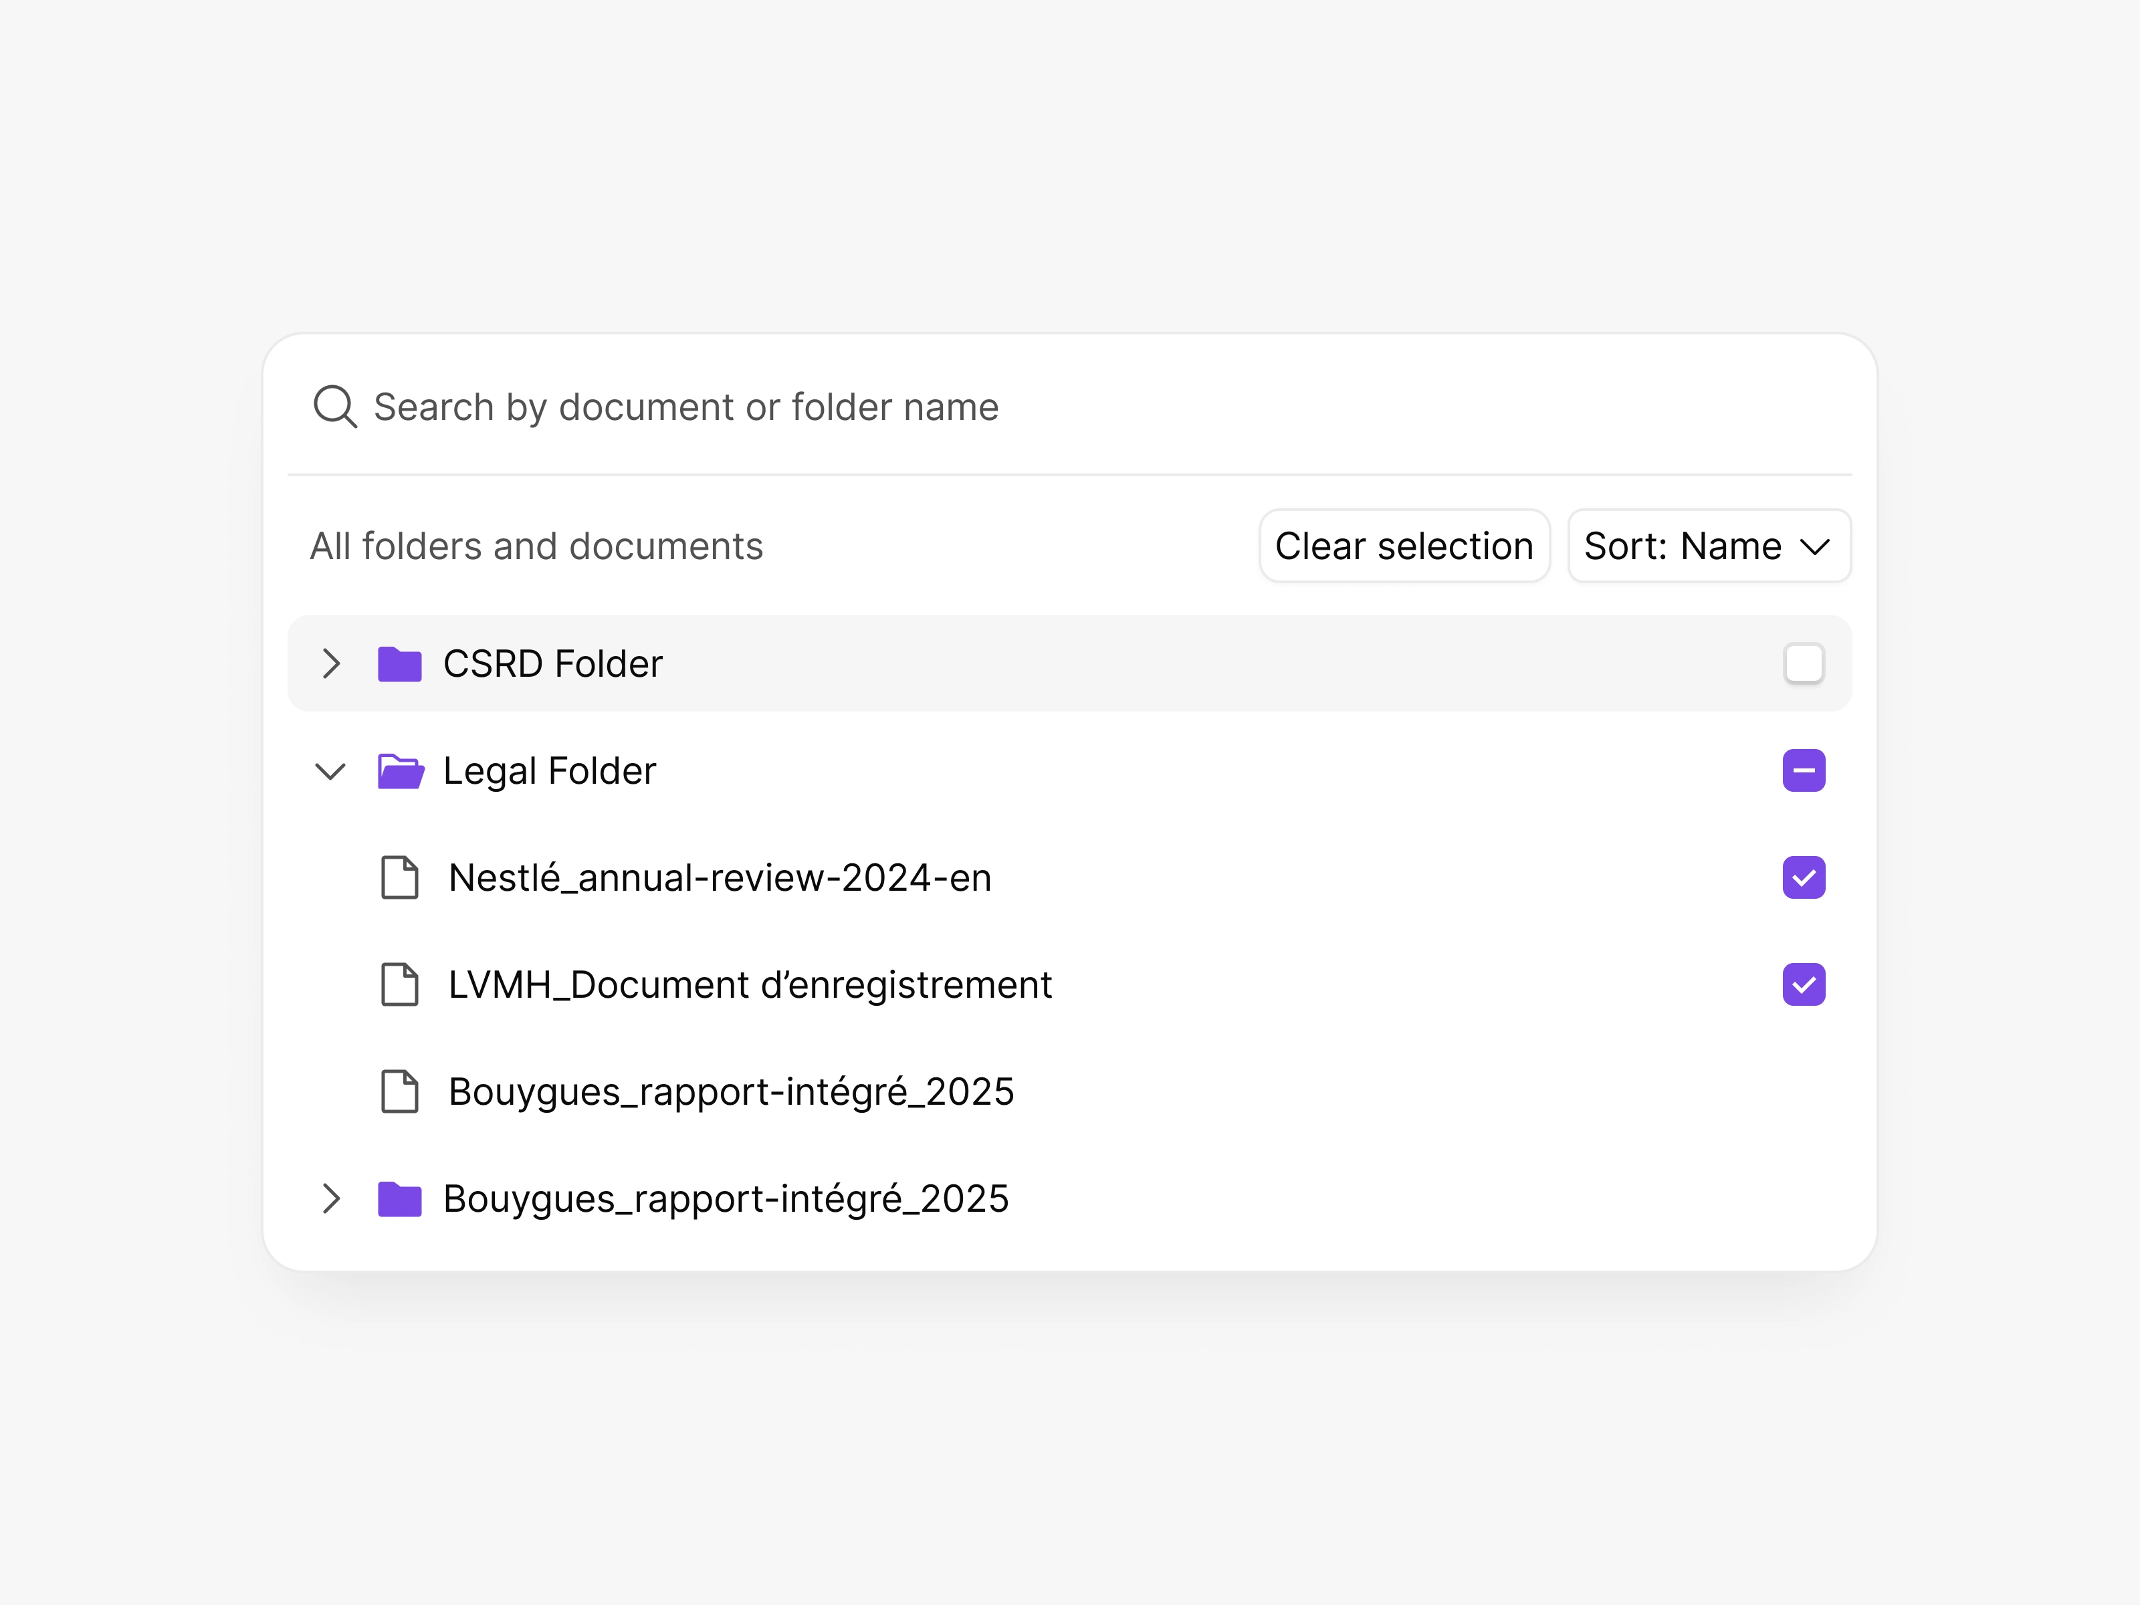Expand the CSRD Folder chevron
The width and height of the screenshot is (2140, 1605).
tap(331, 663)
